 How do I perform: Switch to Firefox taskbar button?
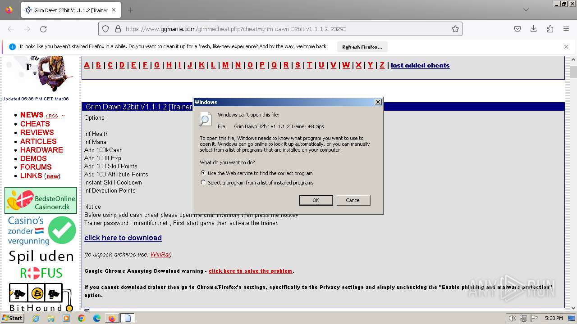(x=112, y=318)
